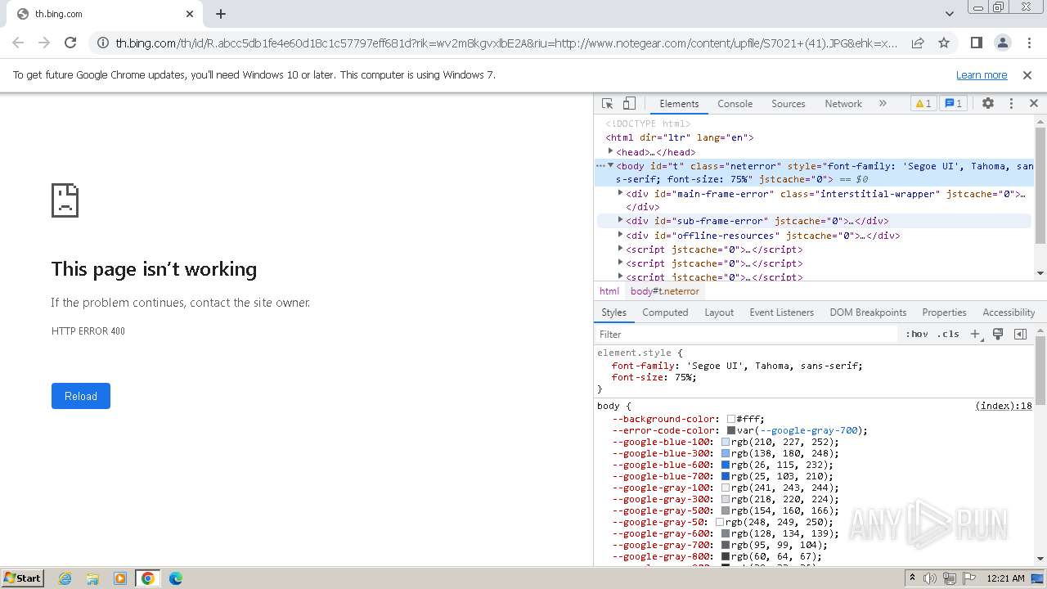This screenshot has width=1047, height=589.
Task: Open the --google-blue-100 color swatch
Action: [726, 442]
